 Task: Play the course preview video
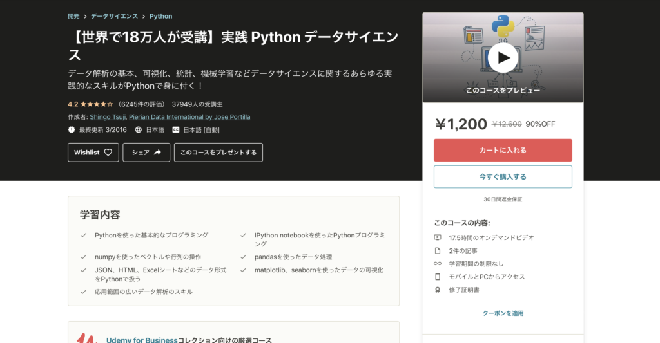point(503,58)
